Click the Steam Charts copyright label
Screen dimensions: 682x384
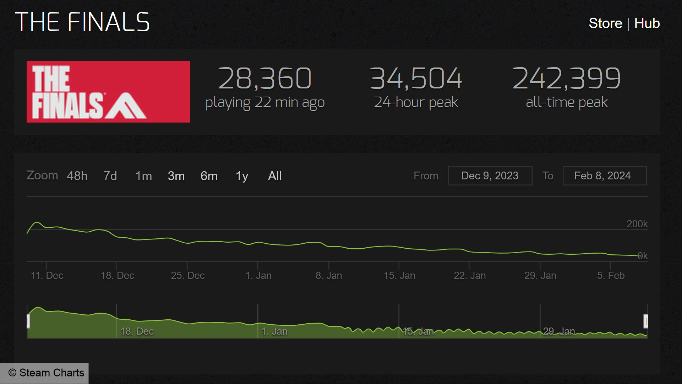[x=46, y=373]
